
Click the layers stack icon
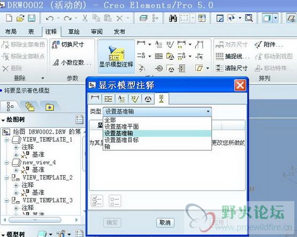coord(143,18)
